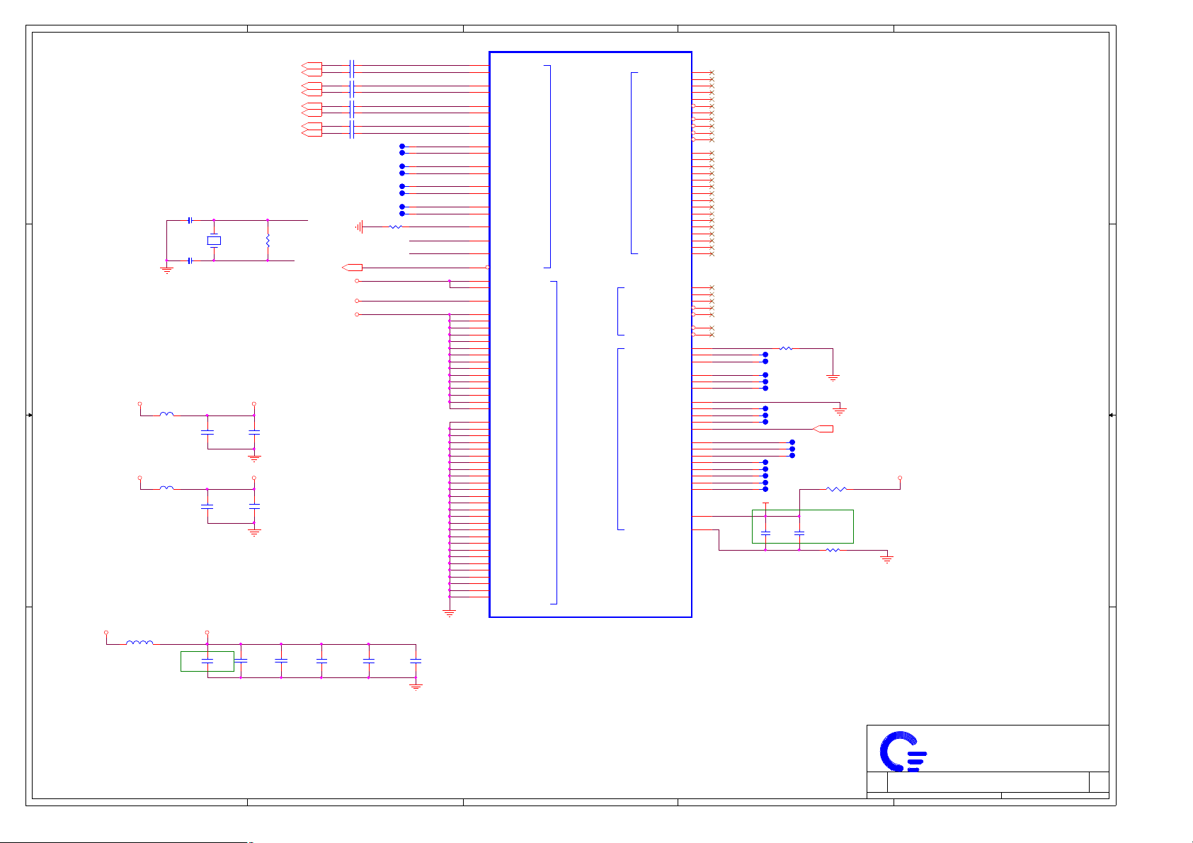Click the blue company logo in title block
1193x843 pixels.
coord(903,751)
